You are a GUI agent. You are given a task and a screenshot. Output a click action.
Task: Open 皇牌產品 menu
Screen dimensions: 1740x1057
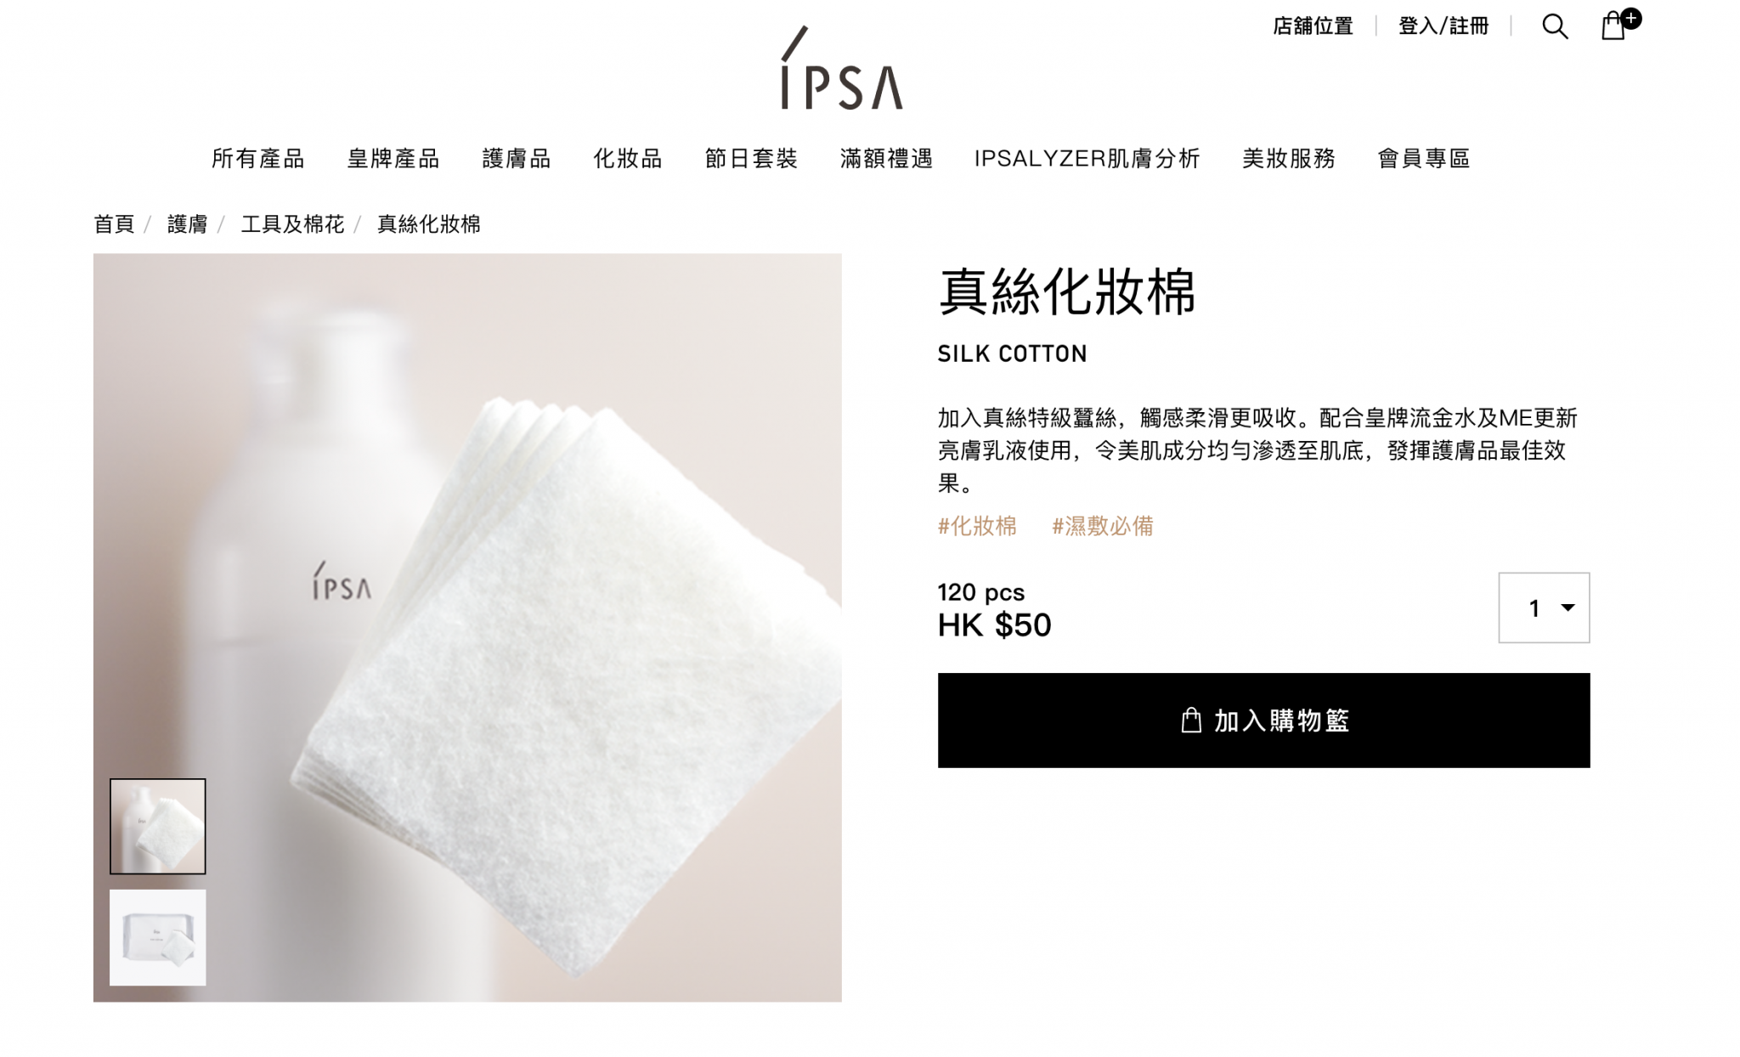393,159
